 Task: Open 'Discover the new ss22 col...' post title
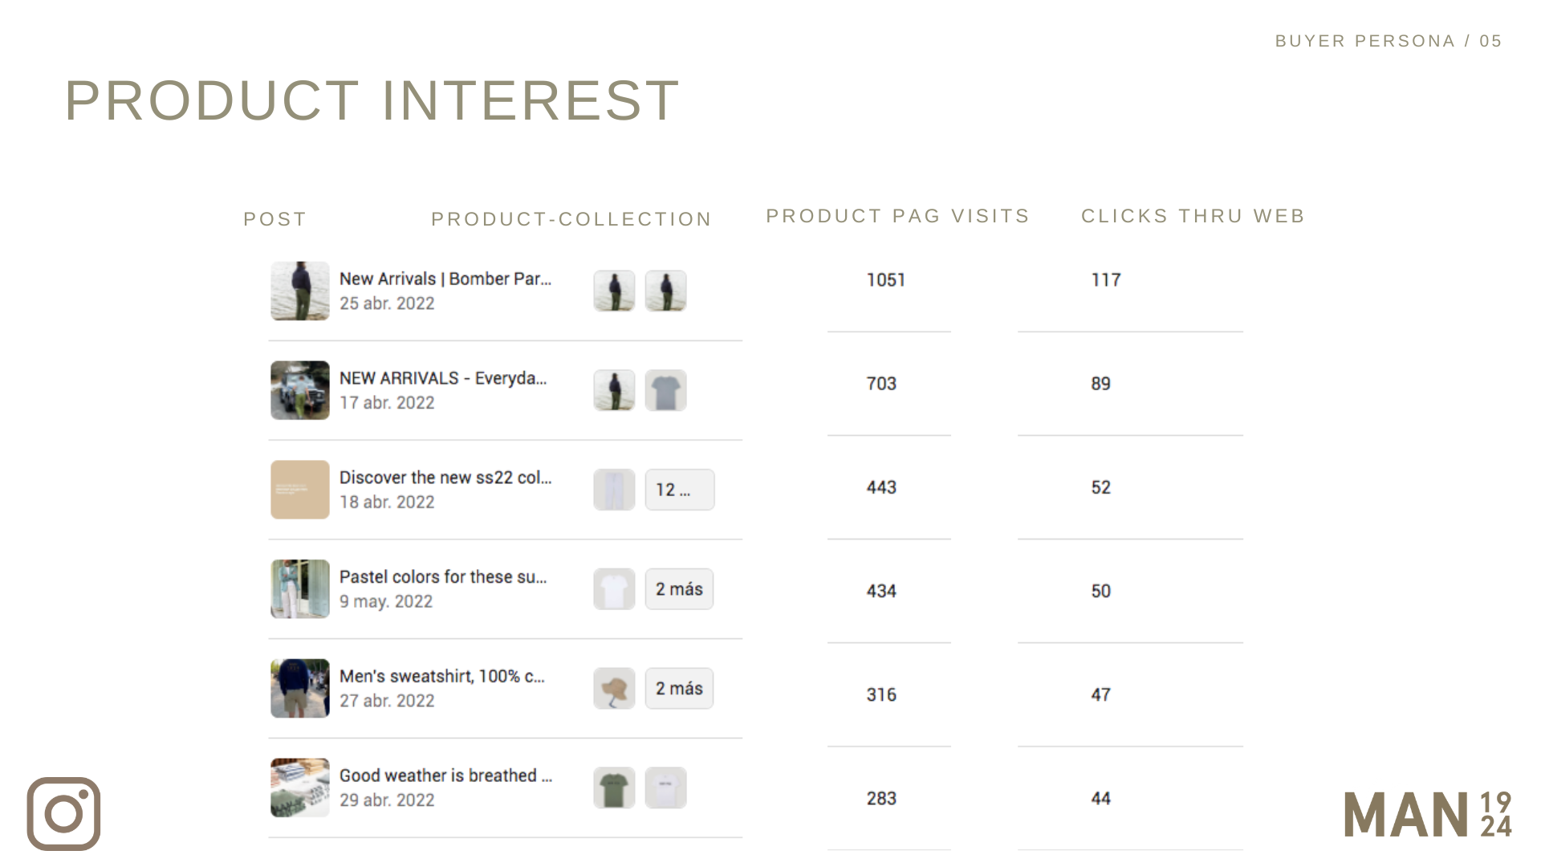[x=445, y=478]
